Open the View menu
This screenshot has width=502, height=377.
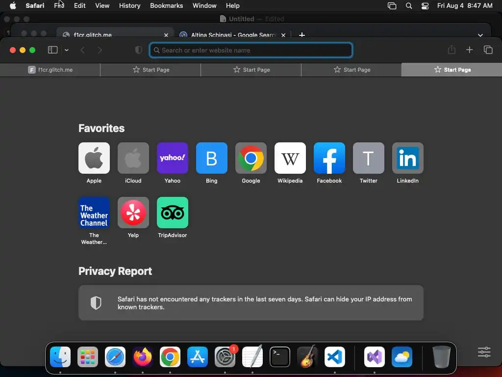102,5
